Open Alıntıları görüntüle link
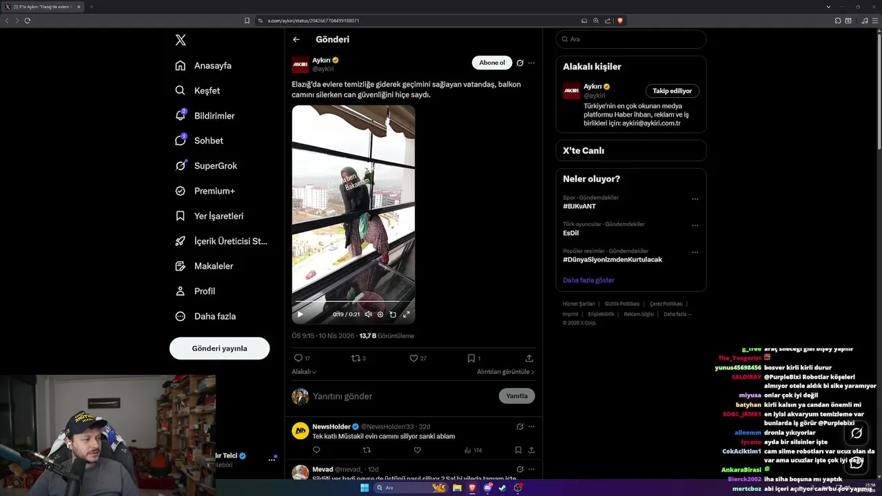Viewport: 882px width, 496px height. point(506,372)
